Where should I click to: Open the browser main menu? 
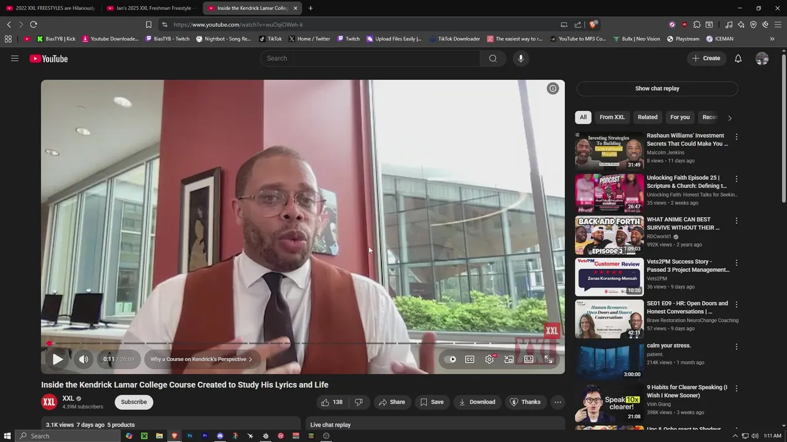click(778, 25)
